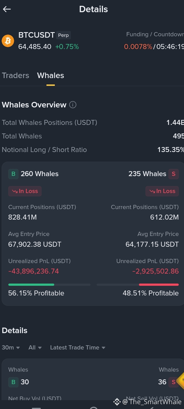The height and width of the screenshot is (409, 184).
Task: Click the In Loss tag under 235 Whales
Action: pyautogui.click(x=162, y=191)
